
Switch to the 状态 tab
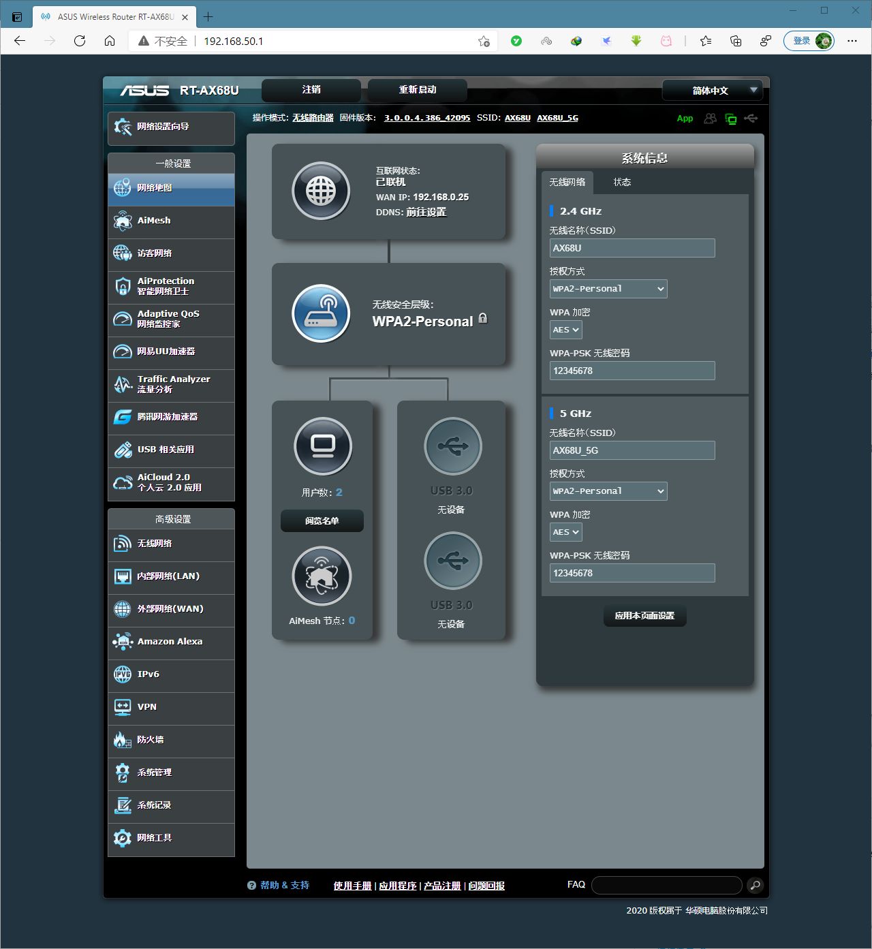622,182
